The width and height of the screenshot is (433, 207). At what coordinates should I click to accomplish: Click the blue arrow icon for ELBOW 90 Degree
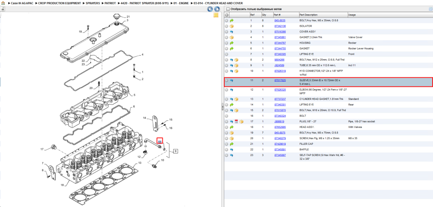[x=232, y=90]
